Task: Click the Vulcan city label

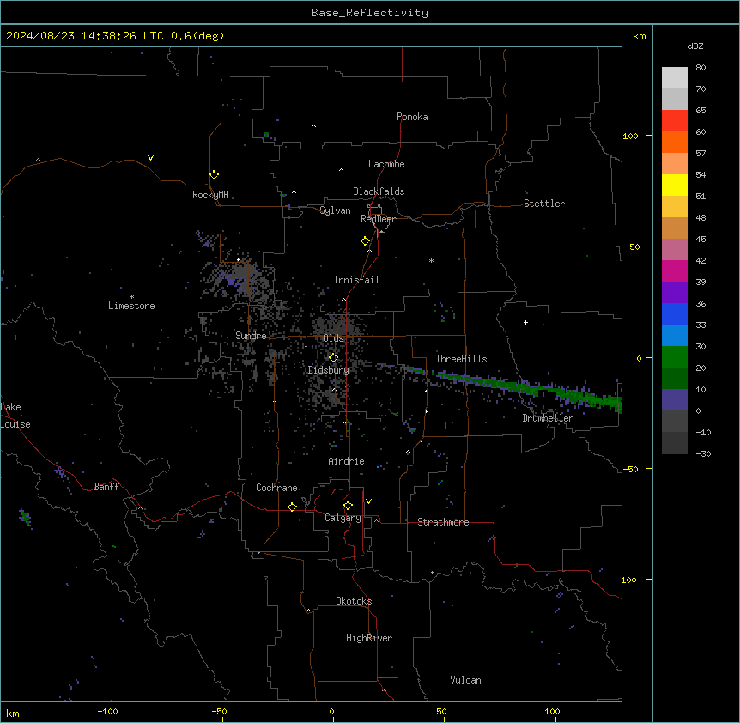Action: 465,680
